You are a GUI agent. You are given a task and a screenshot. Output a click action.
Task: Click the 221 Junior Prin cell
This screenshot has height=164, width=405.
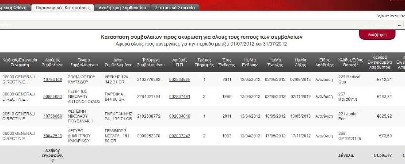click(348, 116)
